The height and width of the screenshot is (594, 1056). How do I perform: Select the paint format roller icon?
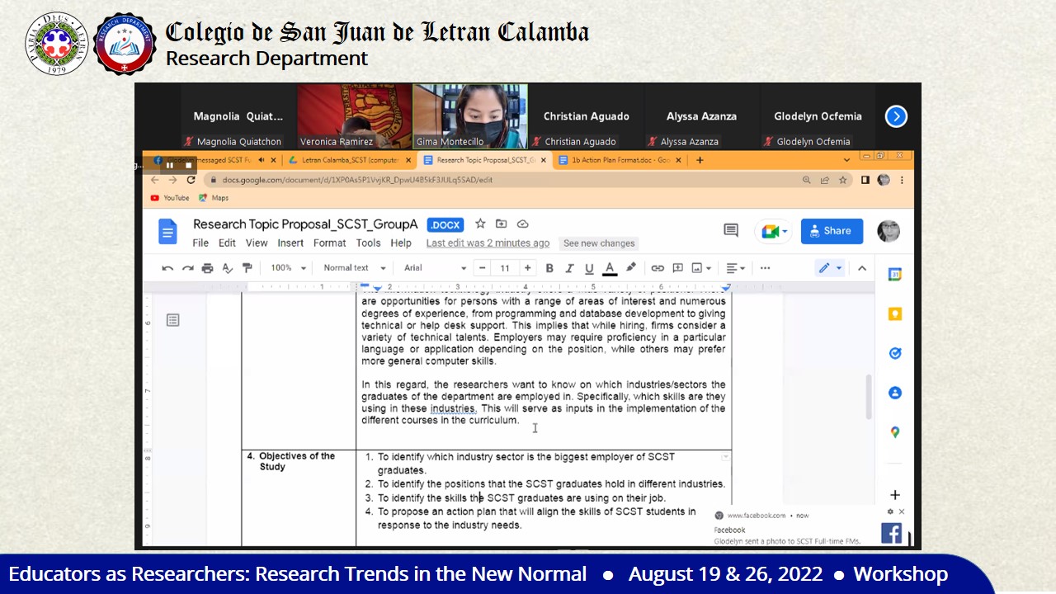(x=247, y=268)
